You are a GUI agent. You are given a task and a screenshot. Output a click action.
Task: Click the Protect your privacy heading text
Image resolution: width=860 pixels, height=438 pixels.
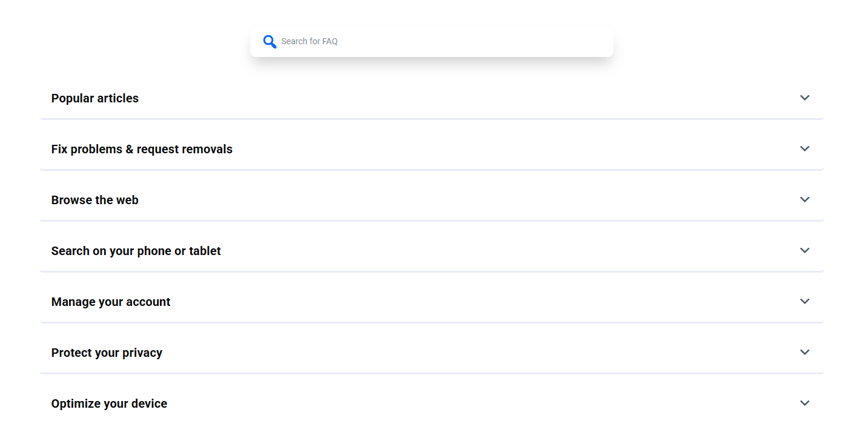point(107,353)
